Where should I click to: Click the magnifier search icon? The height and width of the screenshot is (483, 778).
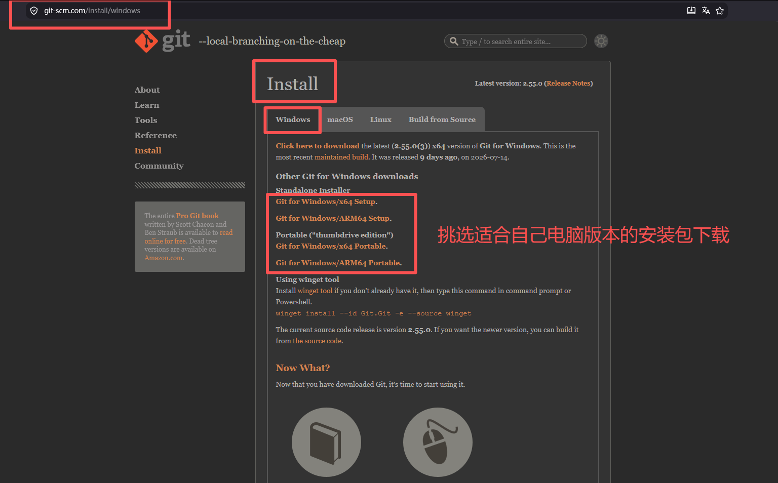454,41
